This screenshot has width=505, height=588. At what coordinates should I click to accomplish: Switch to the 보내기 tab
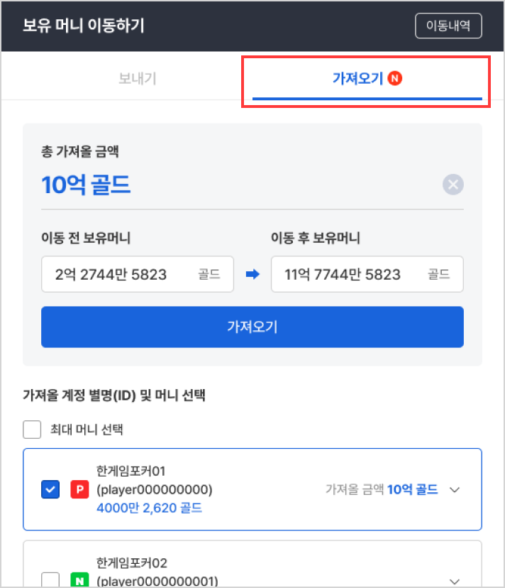coord(137,78)
